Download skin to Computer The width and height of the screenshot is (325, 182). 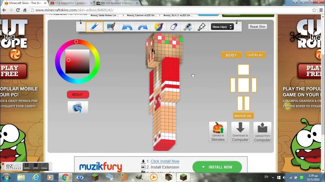click(x=240, y=132)
